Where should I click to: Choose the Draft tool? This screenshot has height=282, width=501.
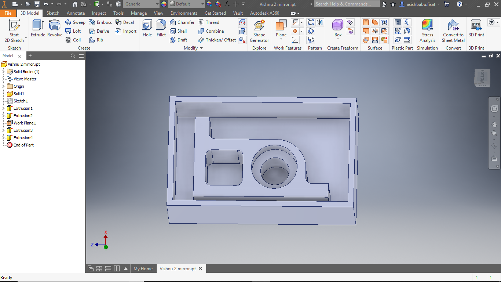click(x=178, y=40)
